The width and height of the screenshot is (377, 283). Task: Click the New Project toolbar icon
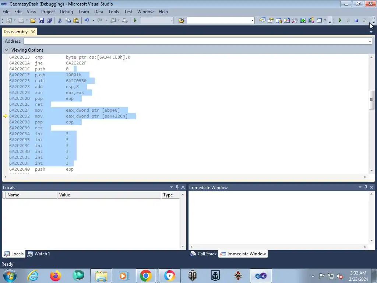(9, 21)
